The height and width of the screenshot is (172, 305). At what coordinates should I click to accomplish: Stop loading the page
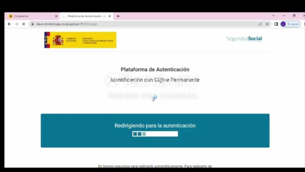pos(23,24)
